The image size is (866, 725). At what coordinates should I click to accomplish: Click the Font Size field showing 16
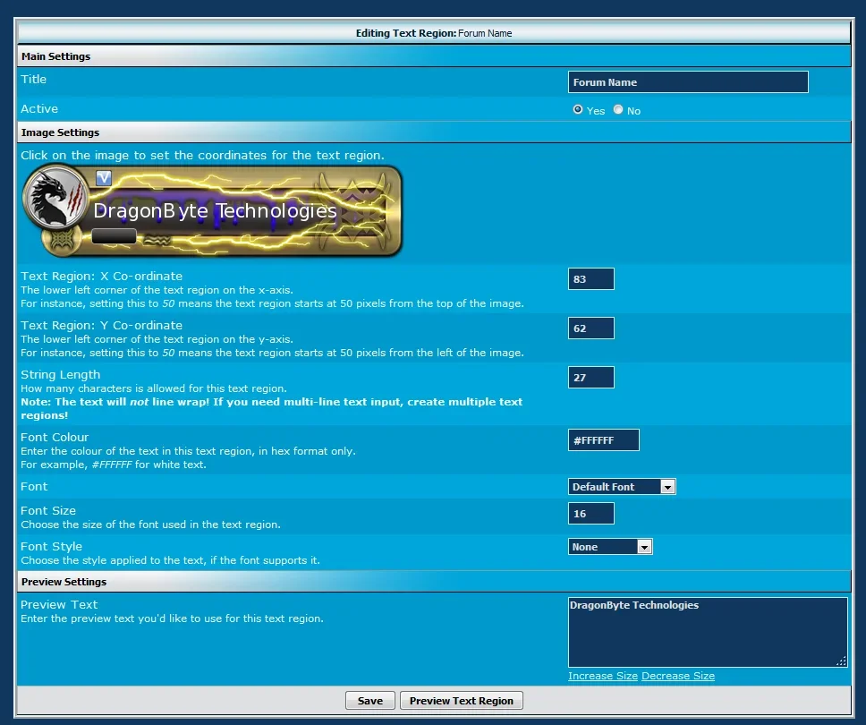pos(590,514)
